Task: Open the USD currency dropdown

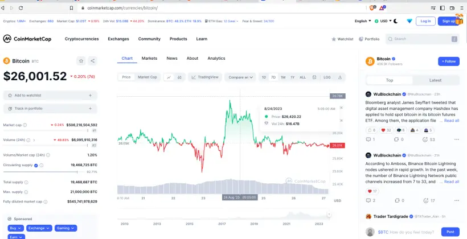Action: pos(383,21)
